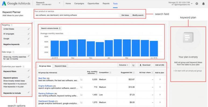208x107 pixels.
Task: Edit the date range pencil icon
Action: pyautogui.click(x=28, y=56)
